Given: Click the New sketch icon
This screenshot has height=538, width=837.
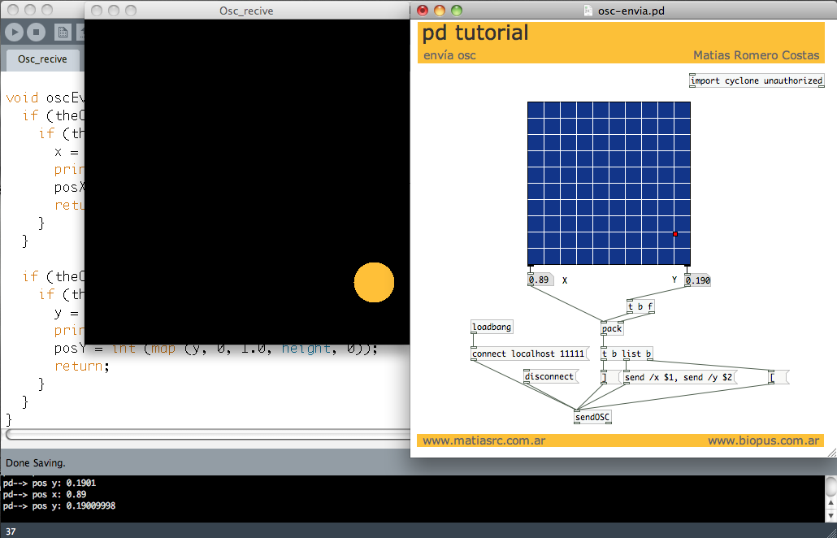Looking at the screenshot, I should (x=63, y=33).
